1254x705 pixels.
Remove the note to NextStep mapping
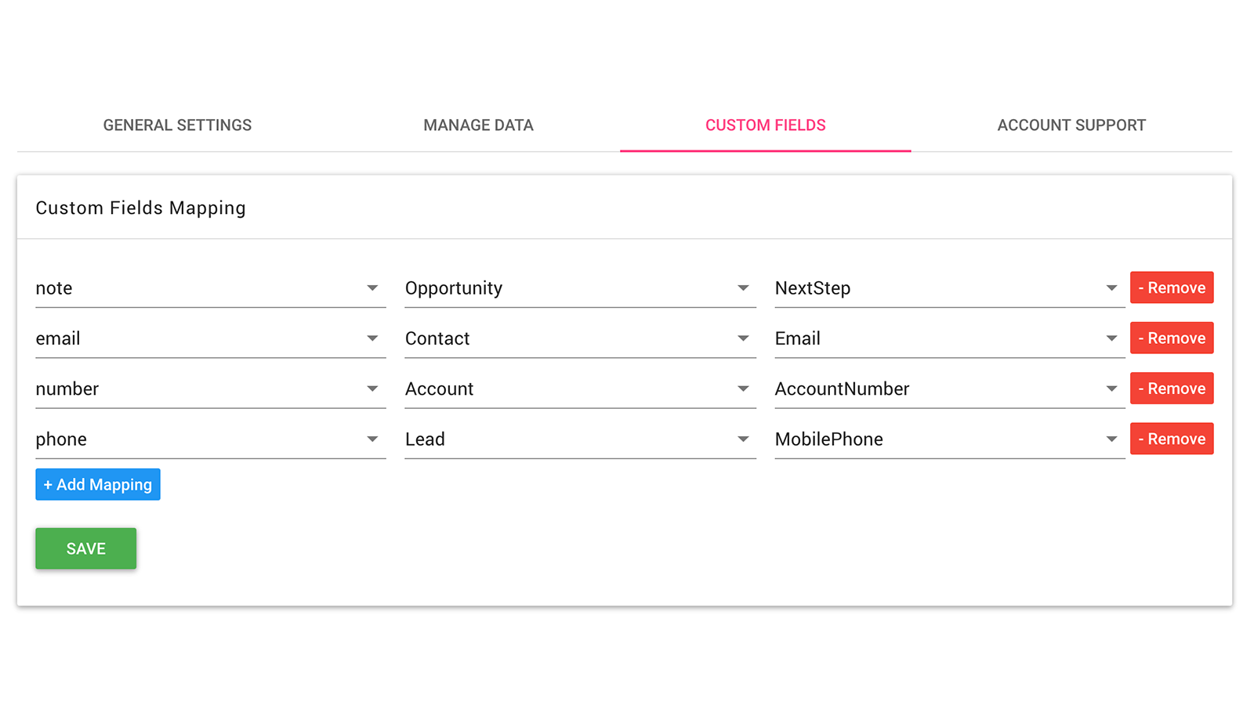[x=1171, y=287]
